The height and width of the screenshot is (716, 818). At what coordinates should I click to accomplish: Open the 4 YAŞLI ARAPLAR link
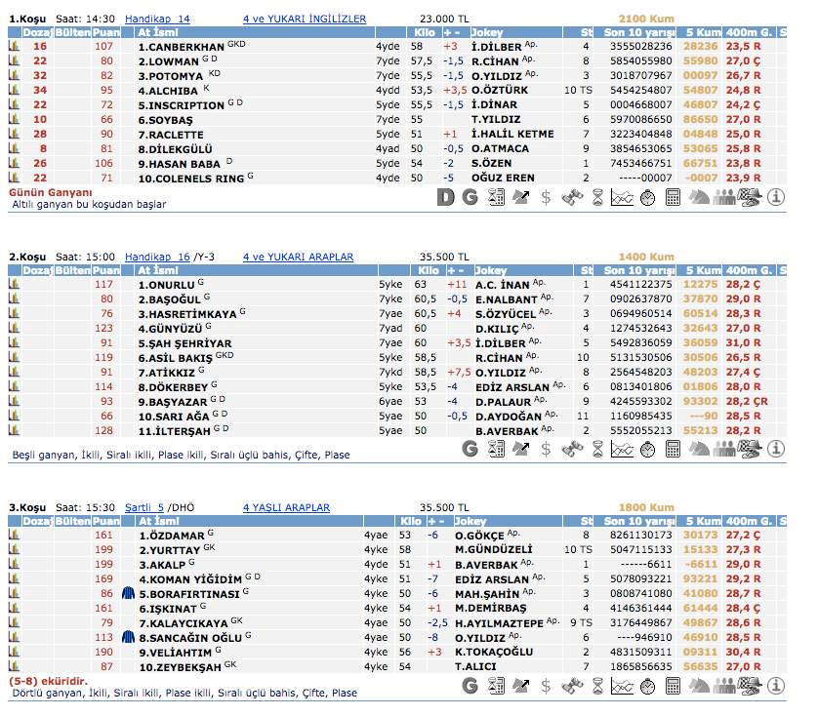point(286,507)
